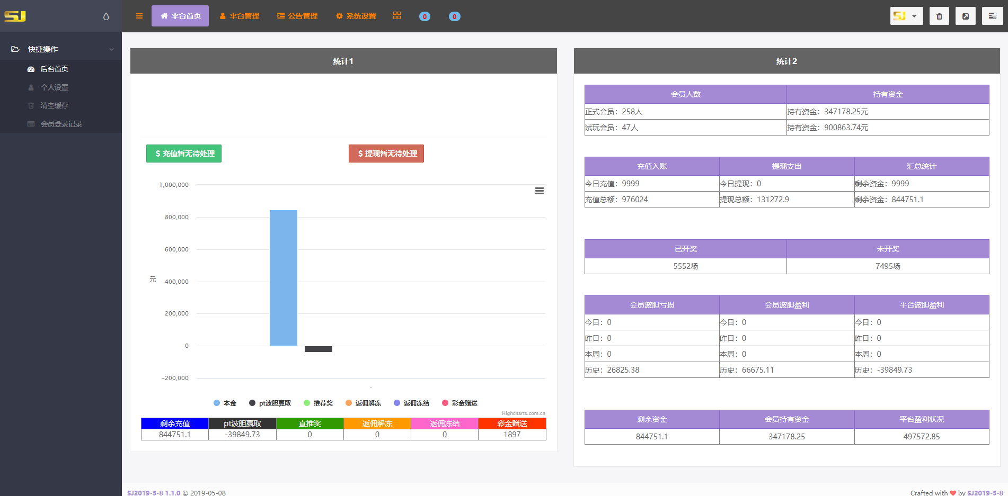
Task: Select 公告管理 in top navigation
Action: click(x=297, y=16)
